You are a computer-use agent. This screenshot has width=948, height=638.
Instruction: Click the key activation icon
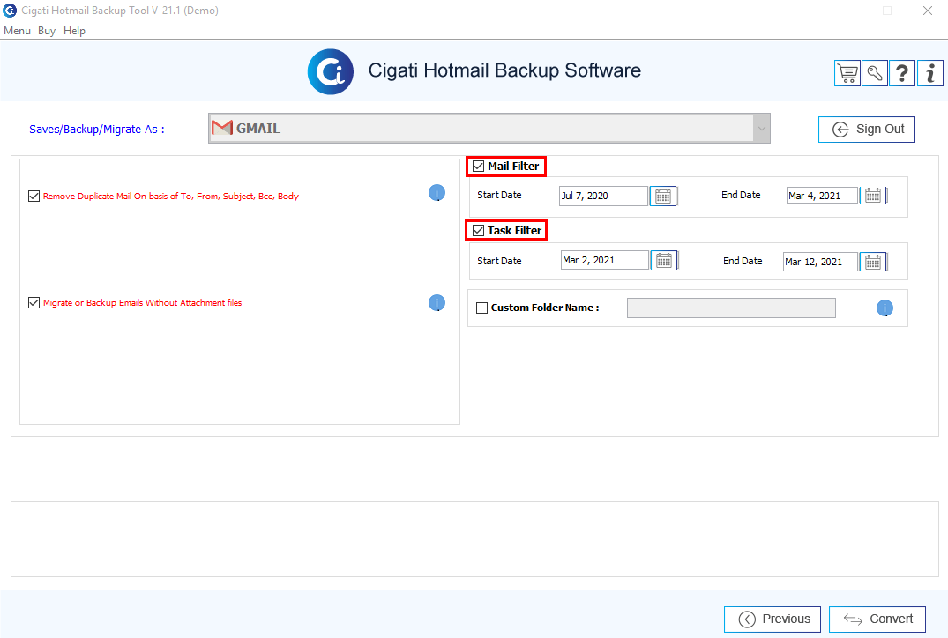[874, 74]
